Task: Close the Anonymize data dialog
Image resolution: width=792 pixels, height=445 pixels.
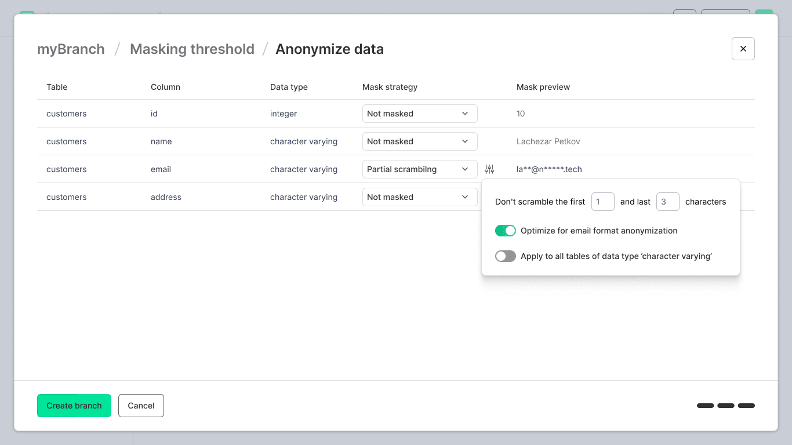Action: [743, 49]
